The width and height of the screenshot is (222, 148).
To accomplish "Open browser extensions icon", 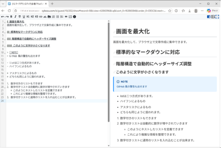I will pyautogui.click(x=176, y=11).
